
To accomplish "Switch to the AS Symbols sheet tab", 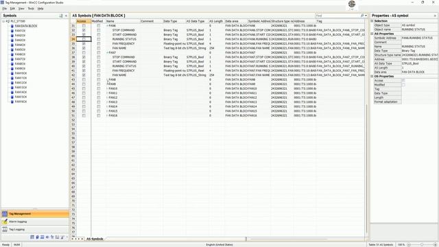I will pyautogui.click(x=95, y=239).
